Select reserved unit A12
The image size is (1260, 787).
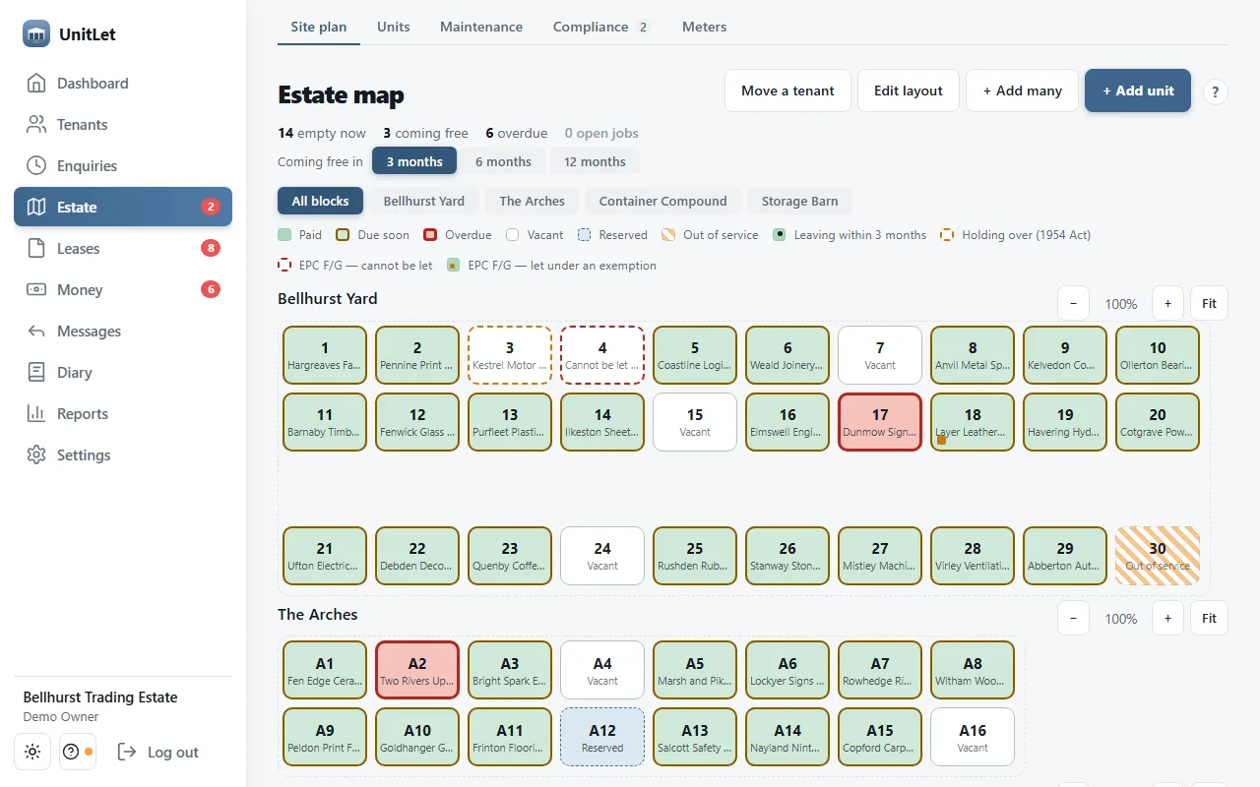[602, 737]
